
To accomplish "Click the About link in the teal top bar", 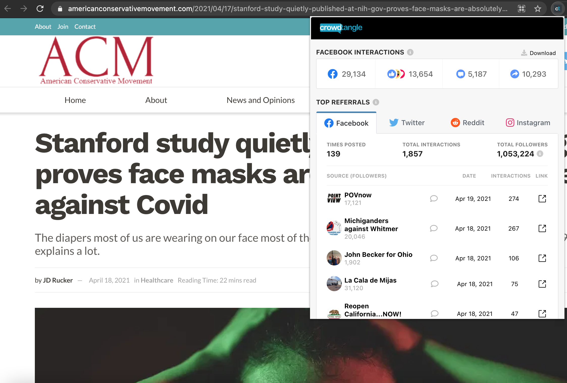I will click(x=43, y=26).
